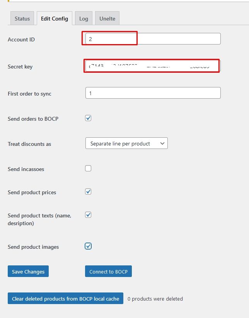Click the dropdown chevron beside Separate line per product

(x=162, y=144)
